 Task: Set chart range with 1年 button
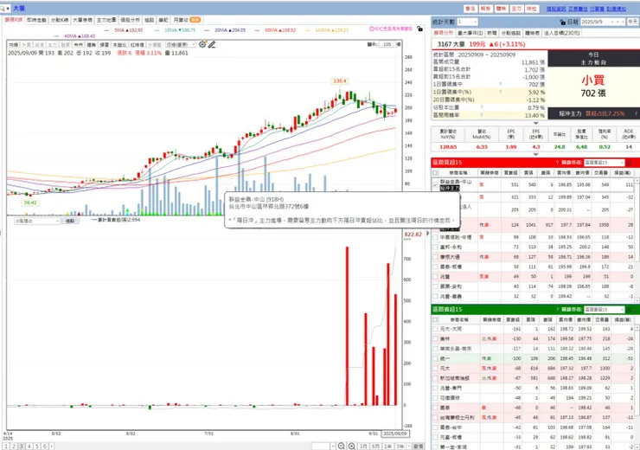pos(387,447)
